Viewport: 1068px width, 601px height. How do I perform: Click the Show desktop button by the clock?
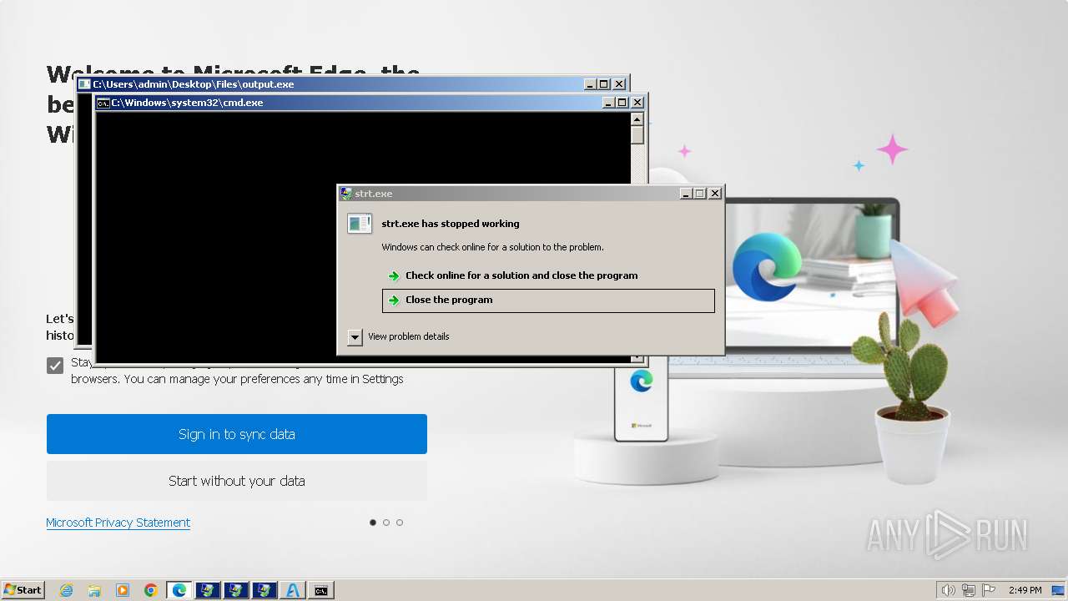(1058, 590)
